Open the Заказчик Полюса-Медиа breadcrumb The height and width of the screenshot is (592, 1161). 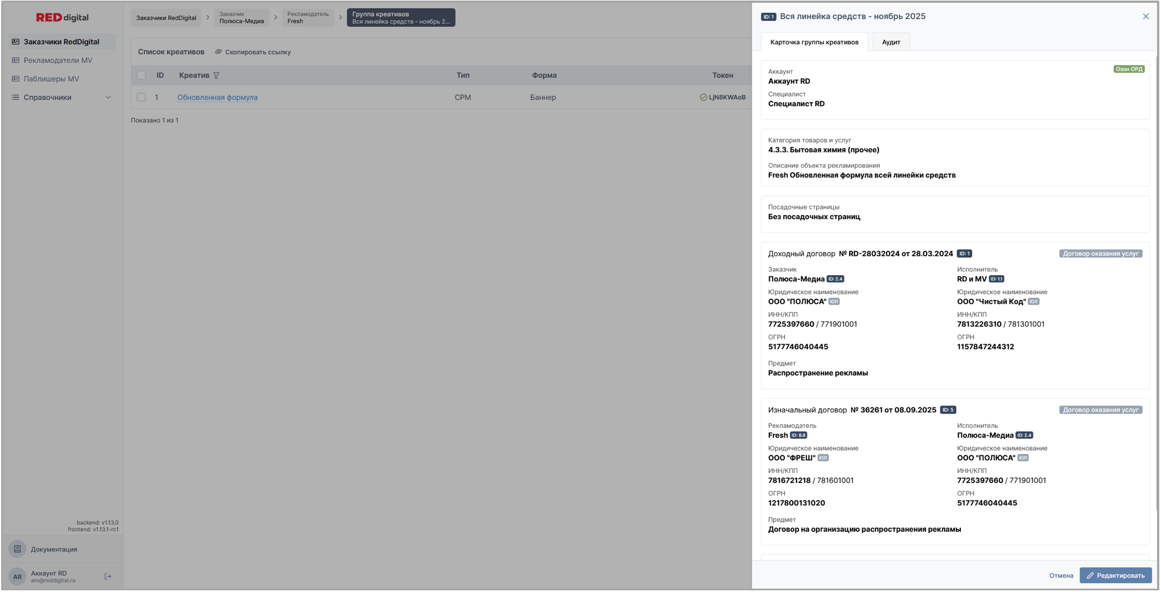click(x=241, y=17)
